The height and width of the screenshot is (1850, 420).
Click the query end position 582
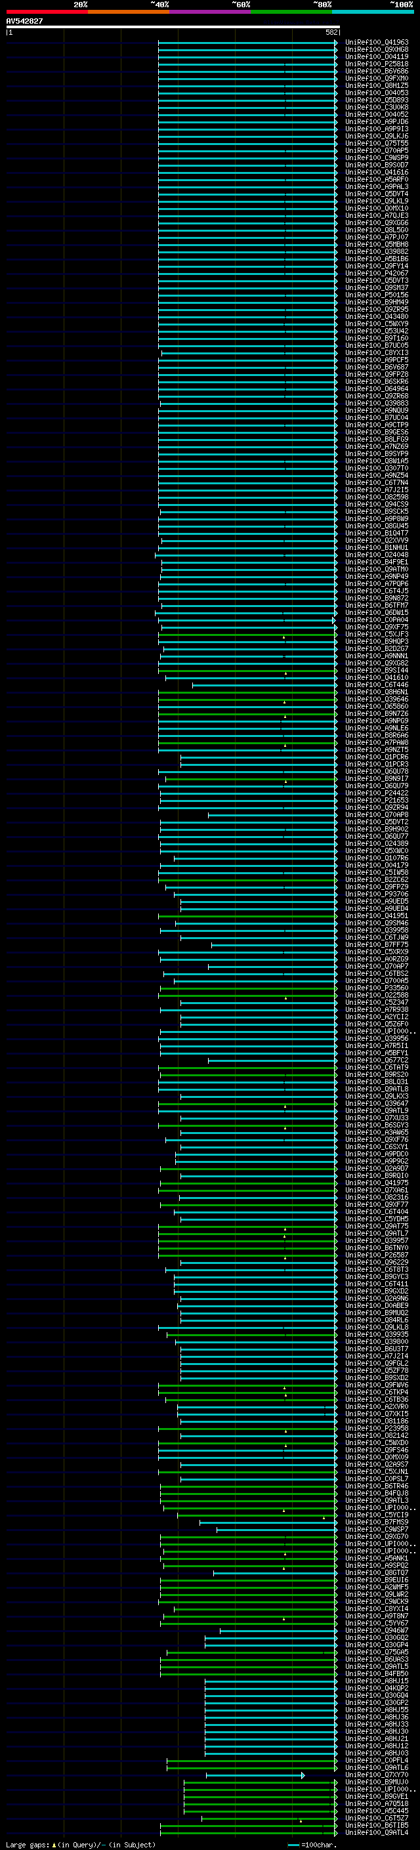tap(331, 32)
